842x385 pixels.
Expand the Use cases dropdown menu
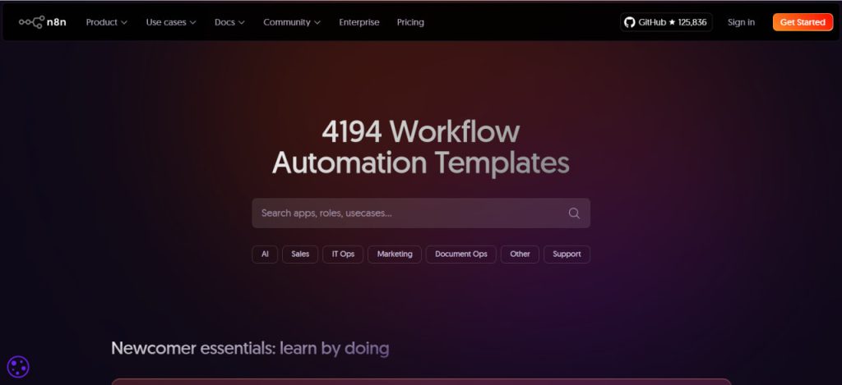[x=171, y=22]
